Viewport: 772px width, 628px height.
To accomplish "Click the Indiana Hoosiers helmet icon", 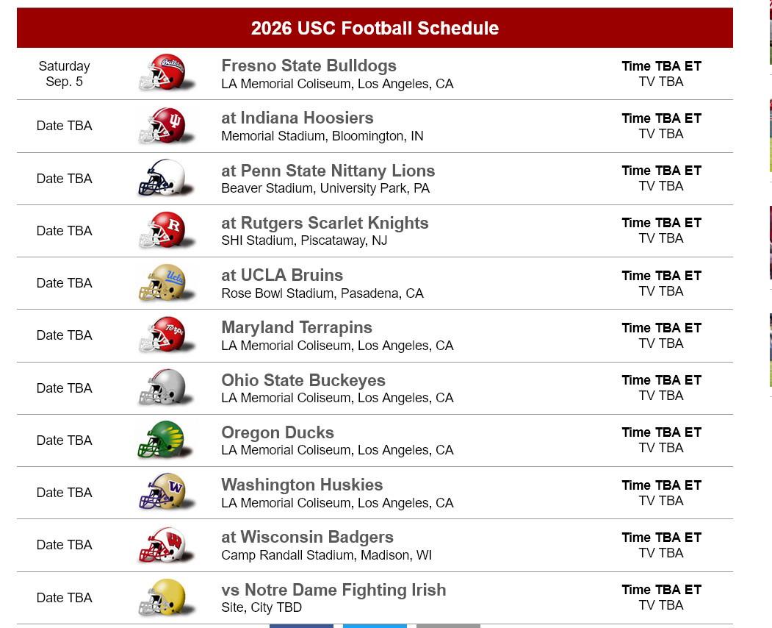I will pos(167,126).
